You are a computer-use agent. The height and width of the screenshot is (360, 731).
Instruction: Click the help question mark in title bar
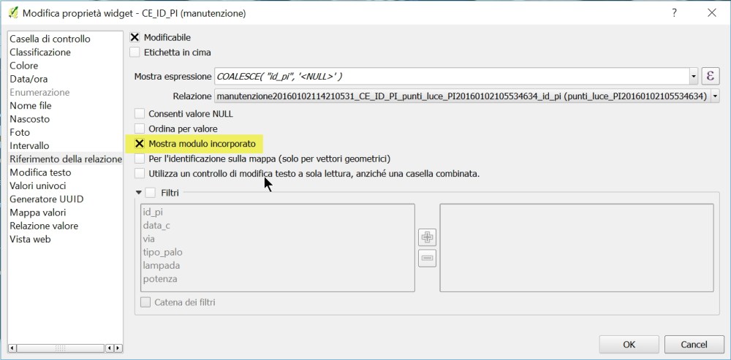(x=674, y=13)
